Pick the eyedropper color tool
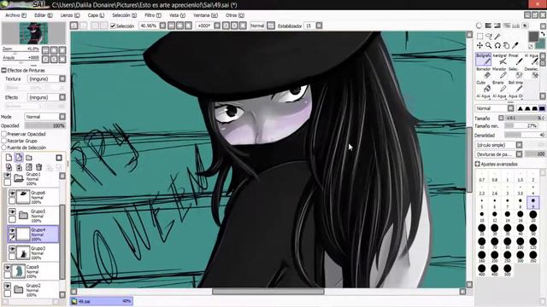This screenshot has width=547, height=307. click(515, 45)
